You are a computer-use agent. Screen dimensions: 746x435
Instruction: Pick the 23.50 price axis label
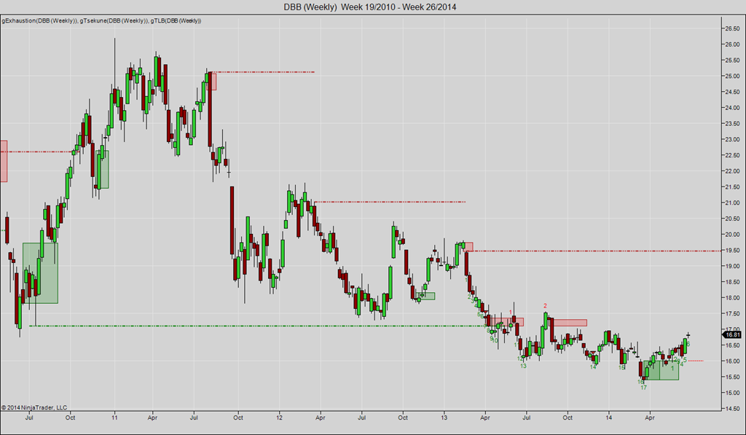pos(731,124)
